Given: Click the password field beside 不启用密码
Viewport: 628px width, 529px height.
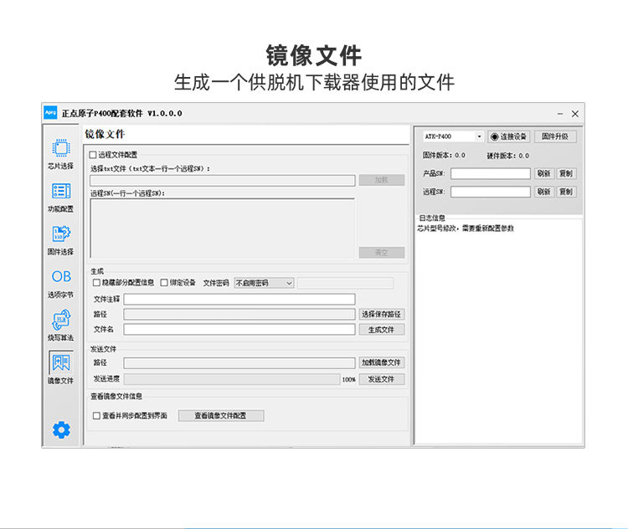Looking at the screenshot, I should [x=345, y=283].
